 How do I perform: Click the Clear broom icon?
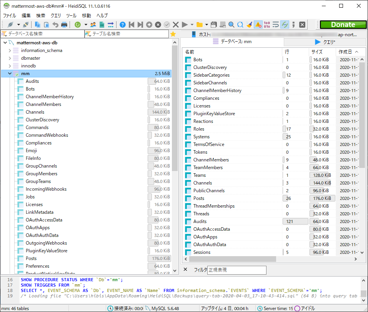(x=249, y=25)
